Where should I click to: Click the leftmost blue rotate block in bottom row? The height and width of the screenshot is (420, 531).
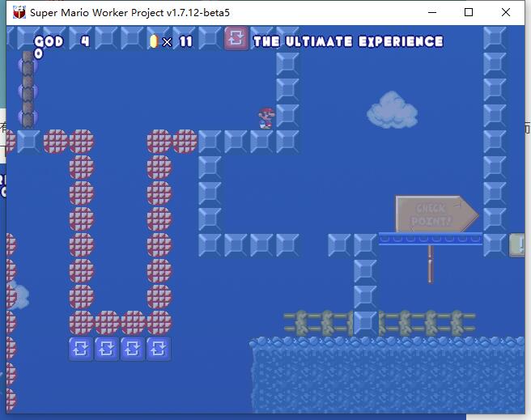coord(81,349)
